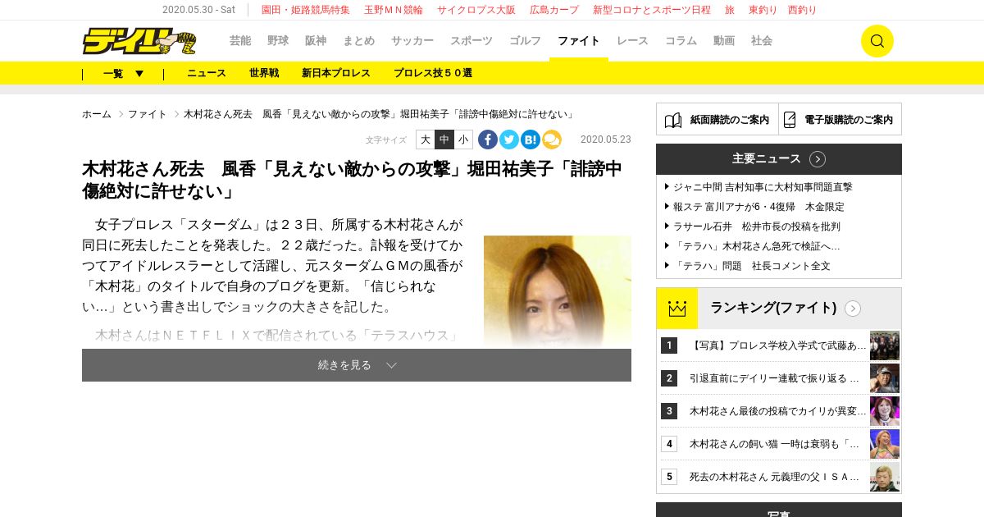Share article on Twitter icon
This screenshot has width=984, height=517.
pos(509,140)
